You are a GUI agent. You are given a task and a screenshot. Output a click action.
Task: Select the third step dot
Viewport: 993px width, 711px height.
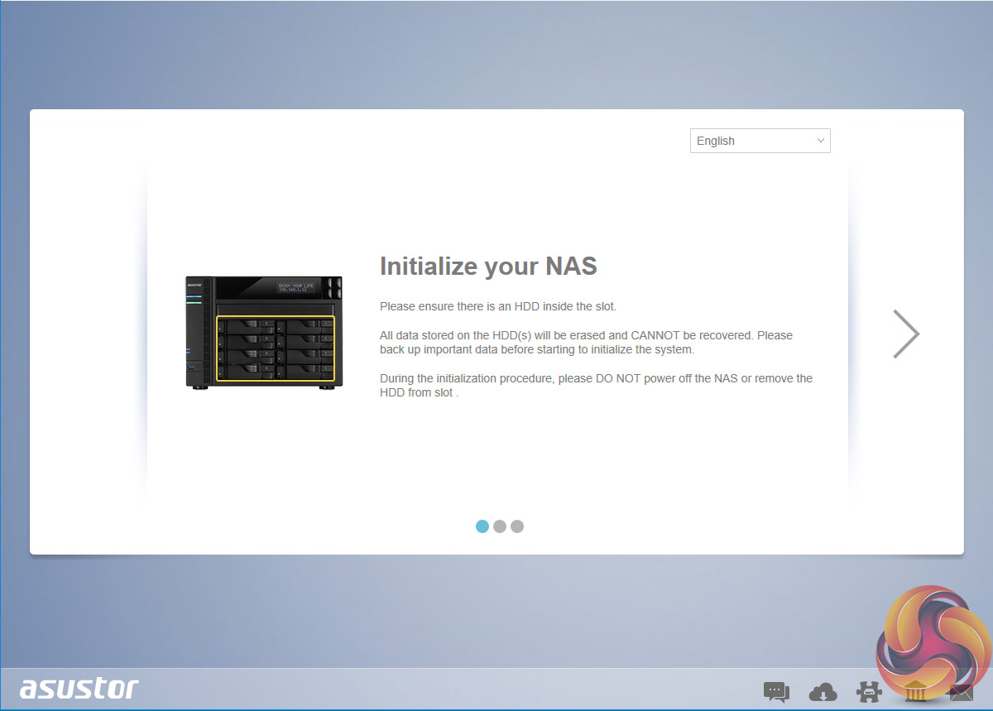[517, 526]
